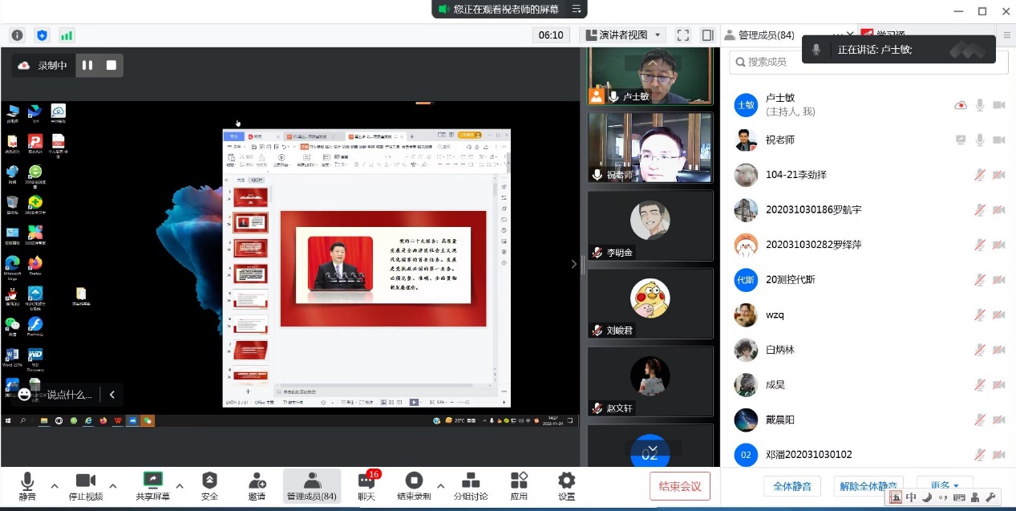This screenshot has height=511, width=1016.
Task: Click the 共享屏幕 share screen icon
Action: pos(152,481)
